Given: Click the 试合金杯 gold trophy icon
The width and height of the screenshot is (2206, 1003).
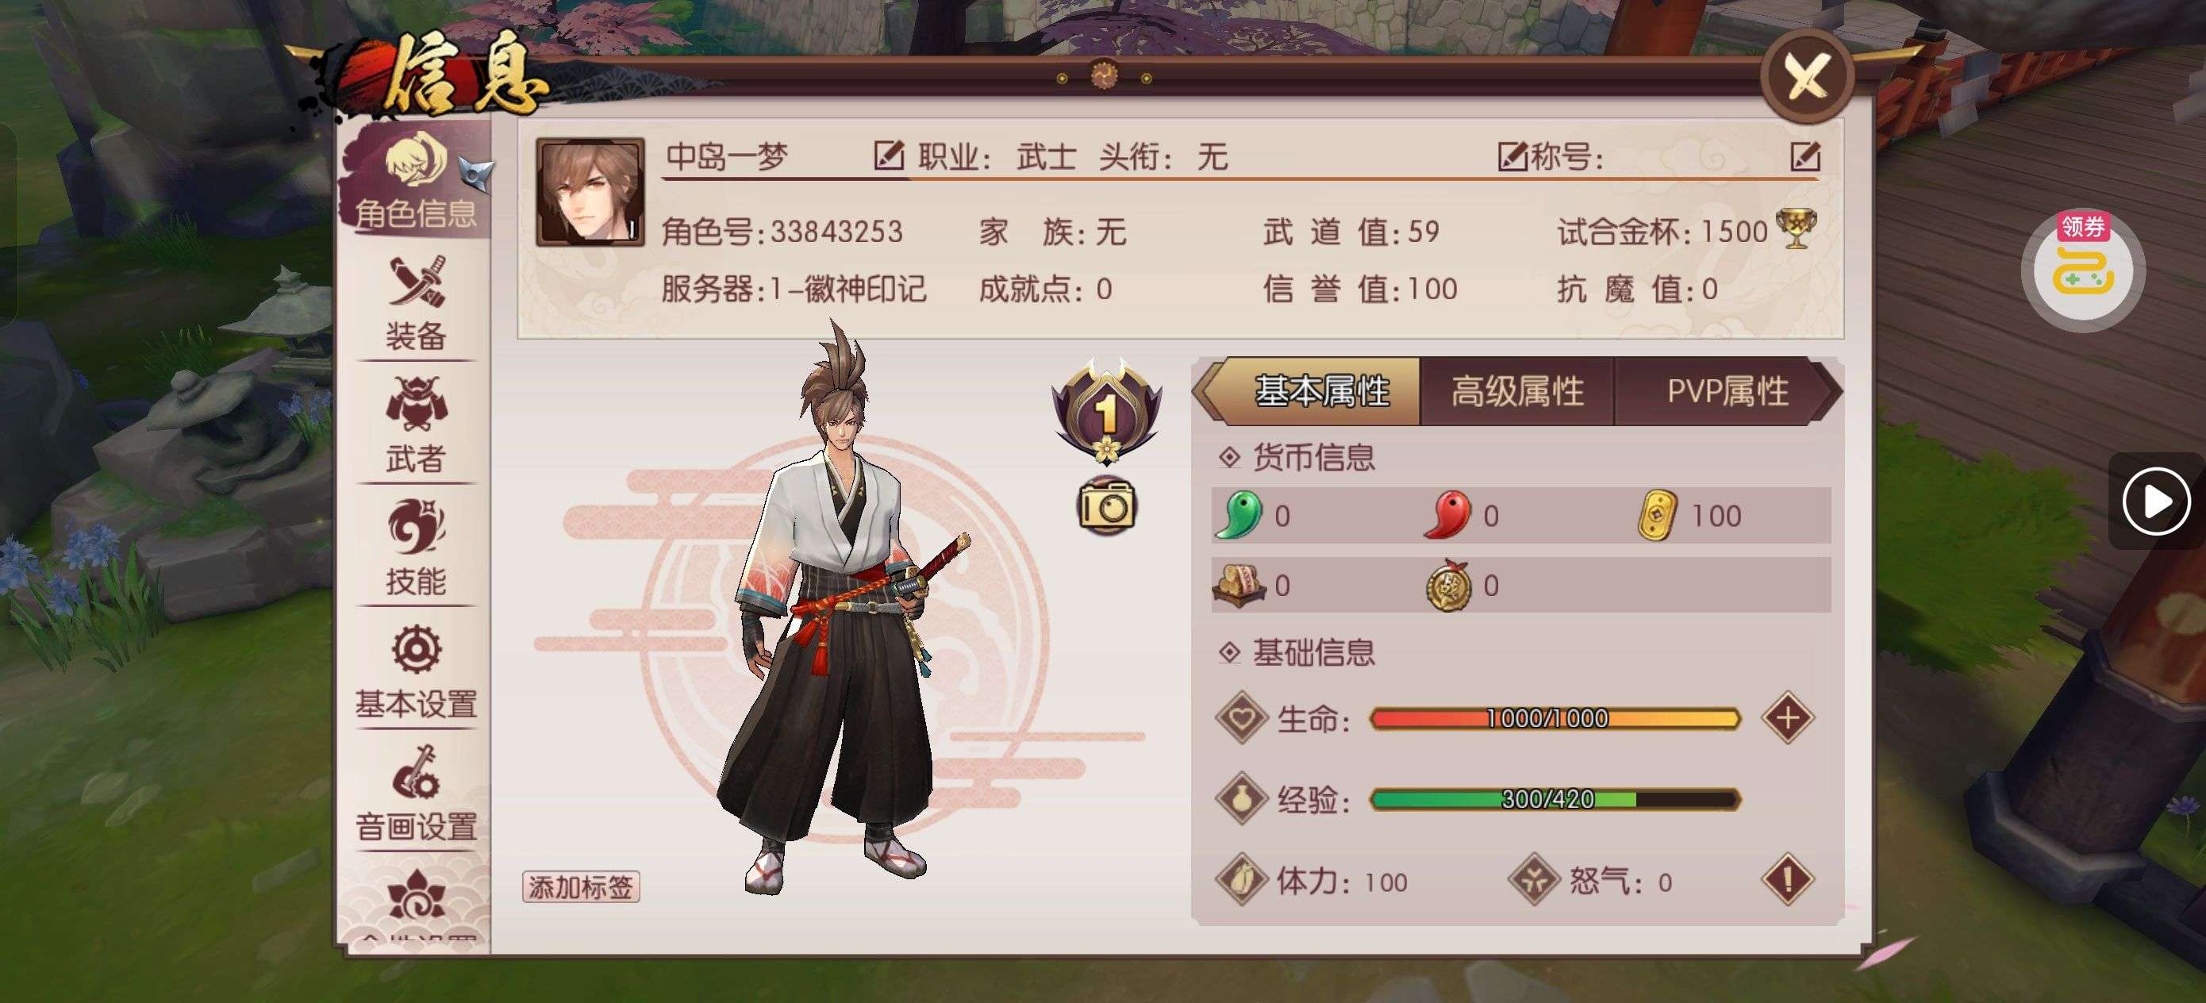Looking at the screenshot, I should point(1796,229).
